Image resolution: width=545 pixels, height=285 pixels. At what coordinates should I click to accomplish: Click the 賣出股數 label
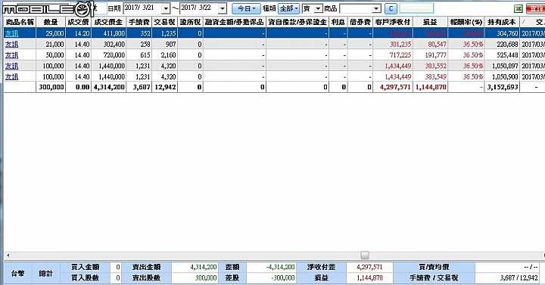146,277
